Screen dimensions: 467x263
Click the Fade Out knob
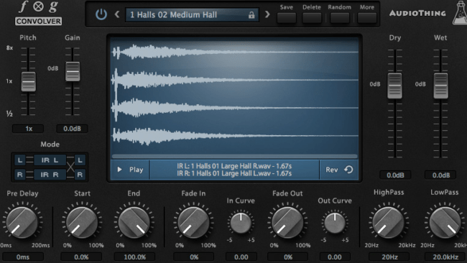287,223
